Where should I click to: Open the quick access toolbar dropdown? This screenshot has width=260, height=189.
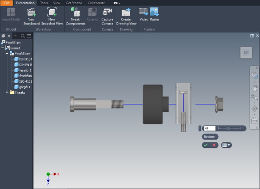point(119,3)
